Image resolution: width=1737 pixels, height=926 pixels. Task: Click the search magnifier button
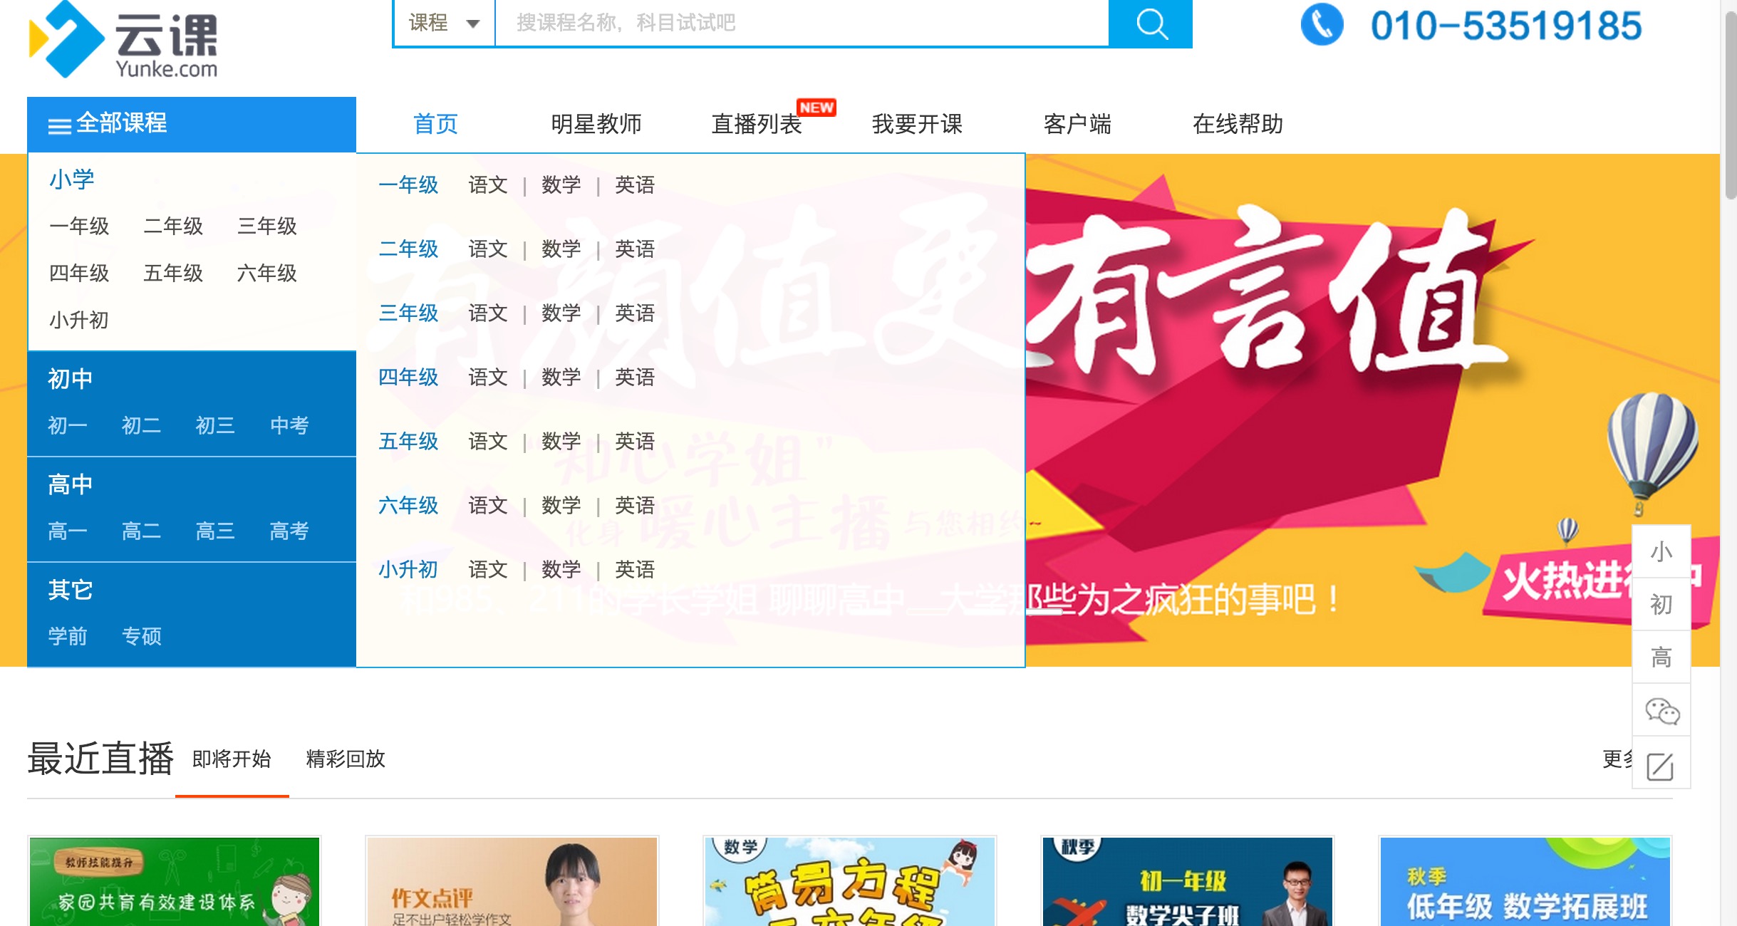click(1150, 24)
